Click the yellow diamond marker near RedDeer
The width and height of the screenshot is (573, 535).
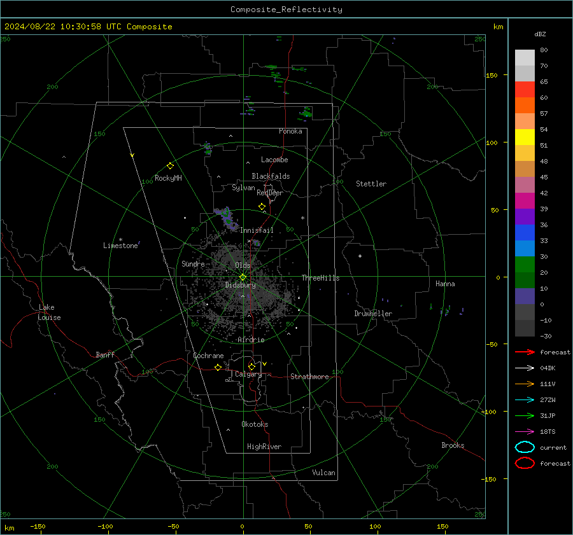click(x=262, y=207)
